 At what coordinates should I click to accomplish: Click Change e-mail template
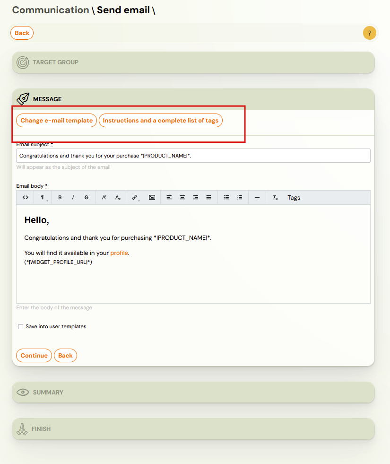56,120
